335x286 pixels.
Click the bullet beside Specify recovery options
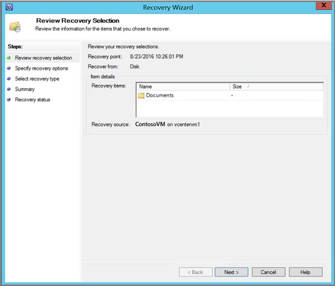(9, 68)
